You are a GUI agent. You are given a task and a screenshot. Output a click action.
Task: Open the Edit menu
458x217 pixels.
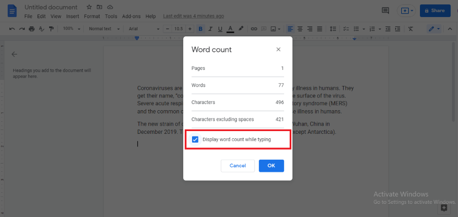pos(41,17)
